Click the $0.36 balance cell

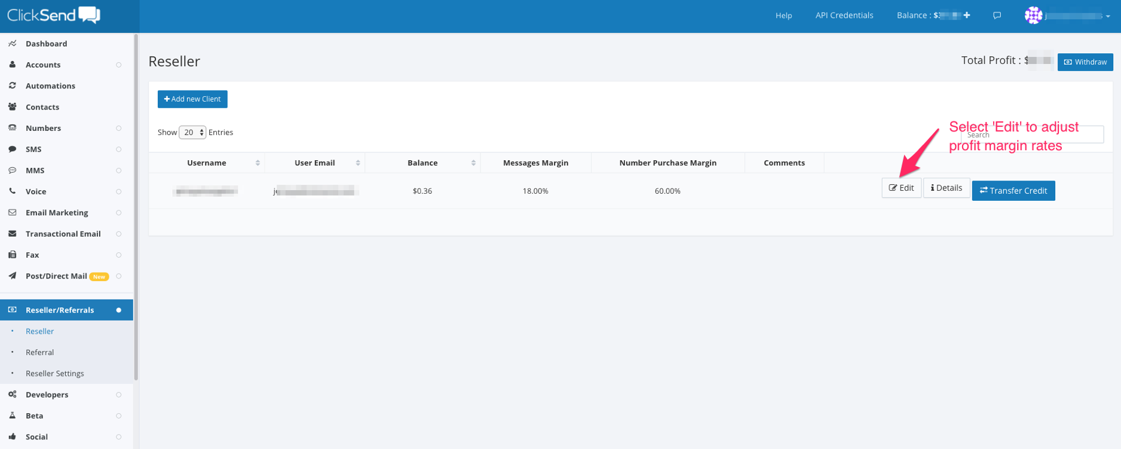[x=422, y=191]
